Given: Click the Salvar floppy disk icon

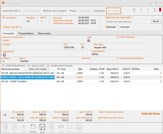Looking at the screenshot, I should 42,127.
